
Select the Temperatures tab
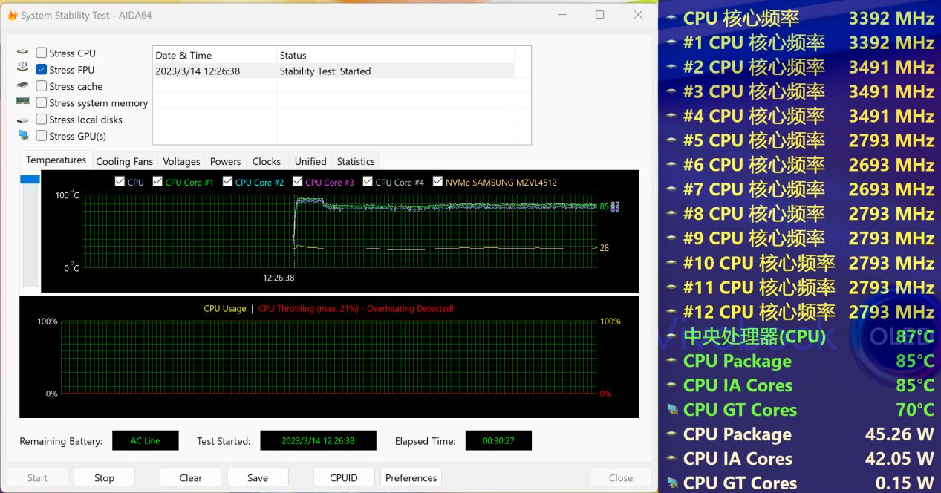pos(56,160)
